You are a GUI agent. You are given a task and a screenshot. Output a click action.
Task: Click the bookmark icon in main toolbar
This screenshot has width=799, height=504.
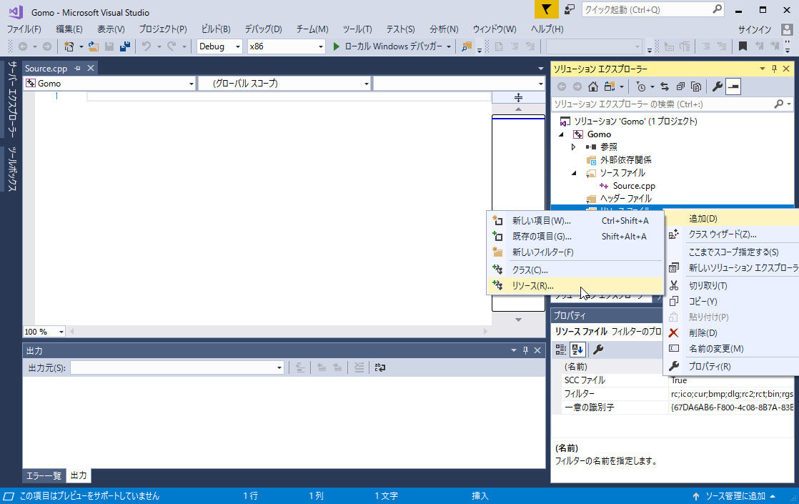743,46
